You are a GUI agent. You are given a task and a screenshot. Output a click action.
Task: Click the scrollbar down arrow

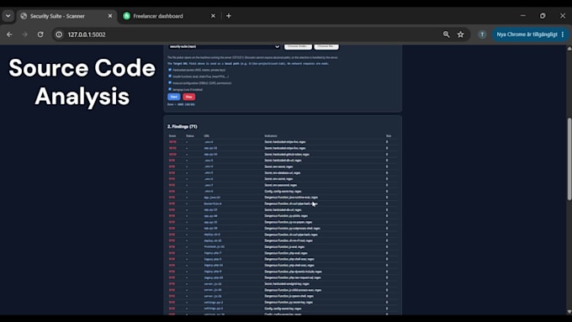[569, 312]
